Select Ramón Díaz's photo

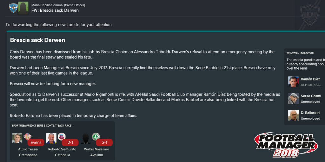point(293,82)
